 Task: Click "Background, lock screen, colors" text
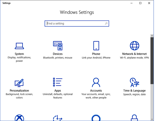pos(19,96)
